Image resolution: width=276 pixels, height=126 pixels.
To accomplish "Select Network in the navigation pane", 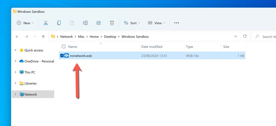I will click(33, 94).
